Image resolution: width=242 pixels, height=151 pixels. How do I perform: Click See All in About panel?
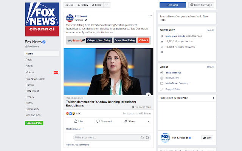pos(210,67)
